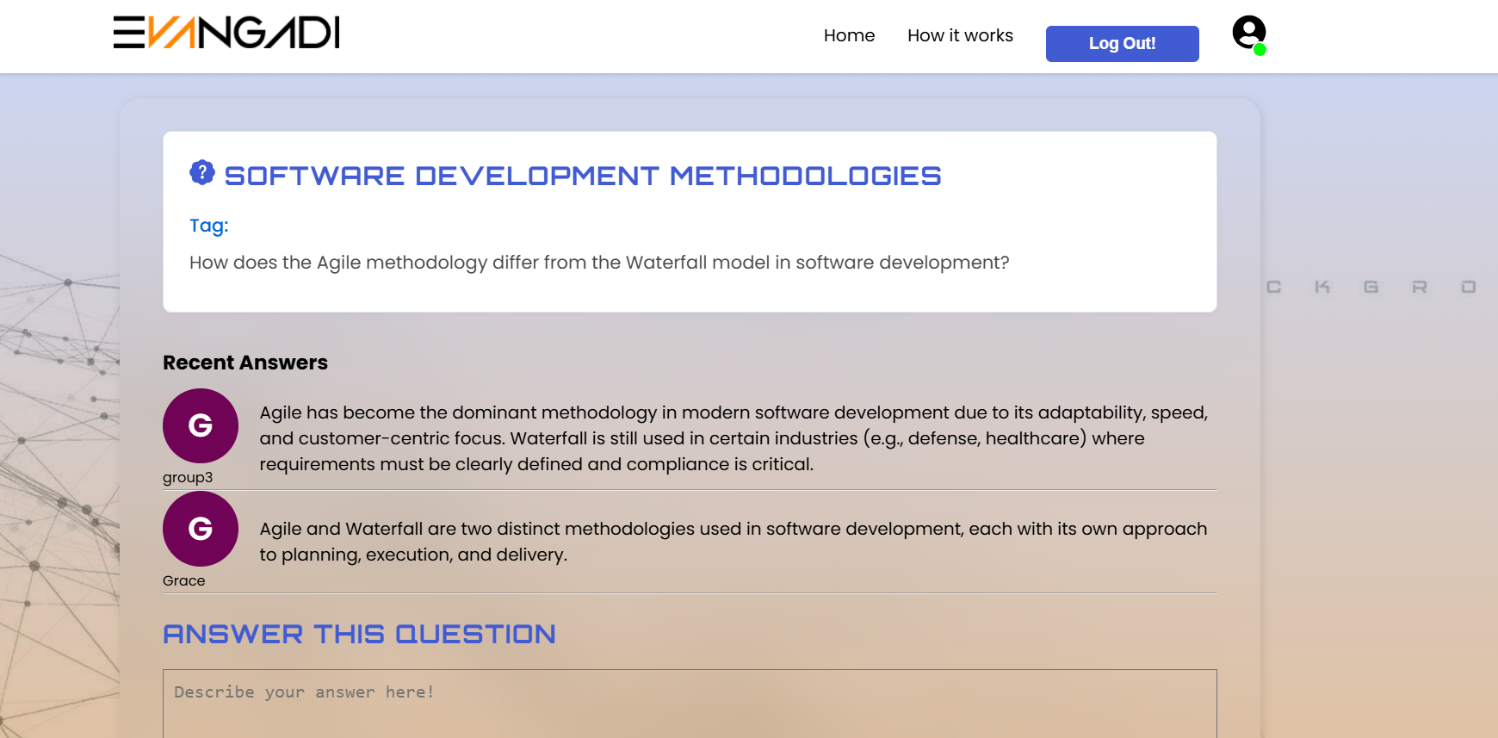
Task: Select the Software Development Methodologies title
Action: coord(582,176)
